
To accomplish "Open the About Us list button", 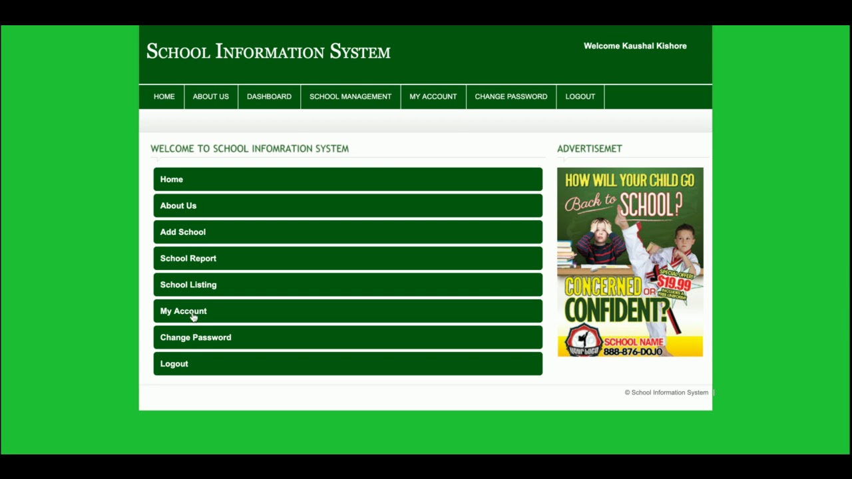I will [348, 206].
